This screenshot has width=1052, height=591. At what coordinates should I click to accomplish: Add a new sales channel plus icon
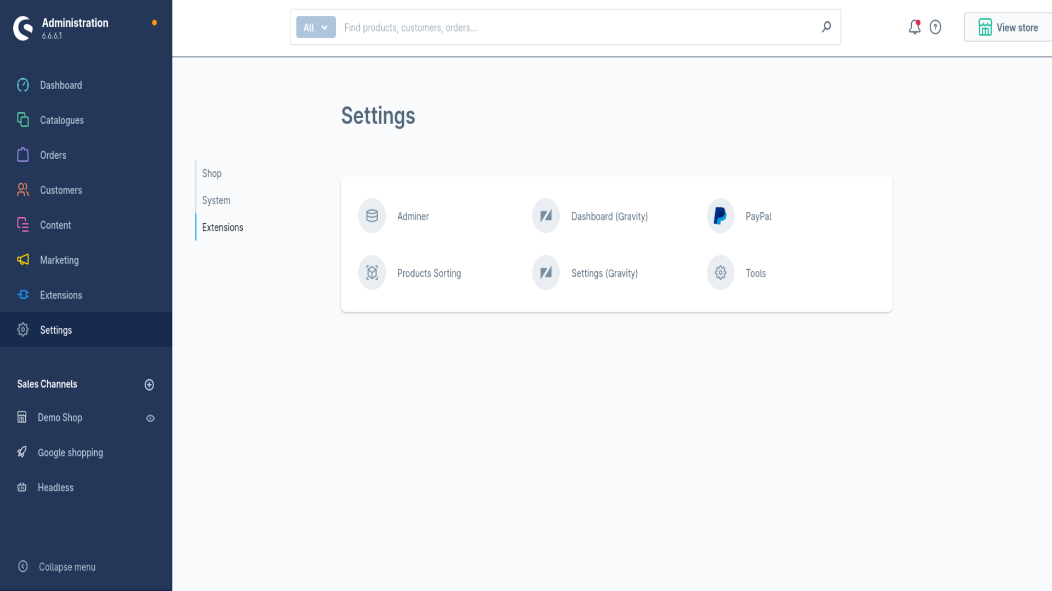coord(149,385)
